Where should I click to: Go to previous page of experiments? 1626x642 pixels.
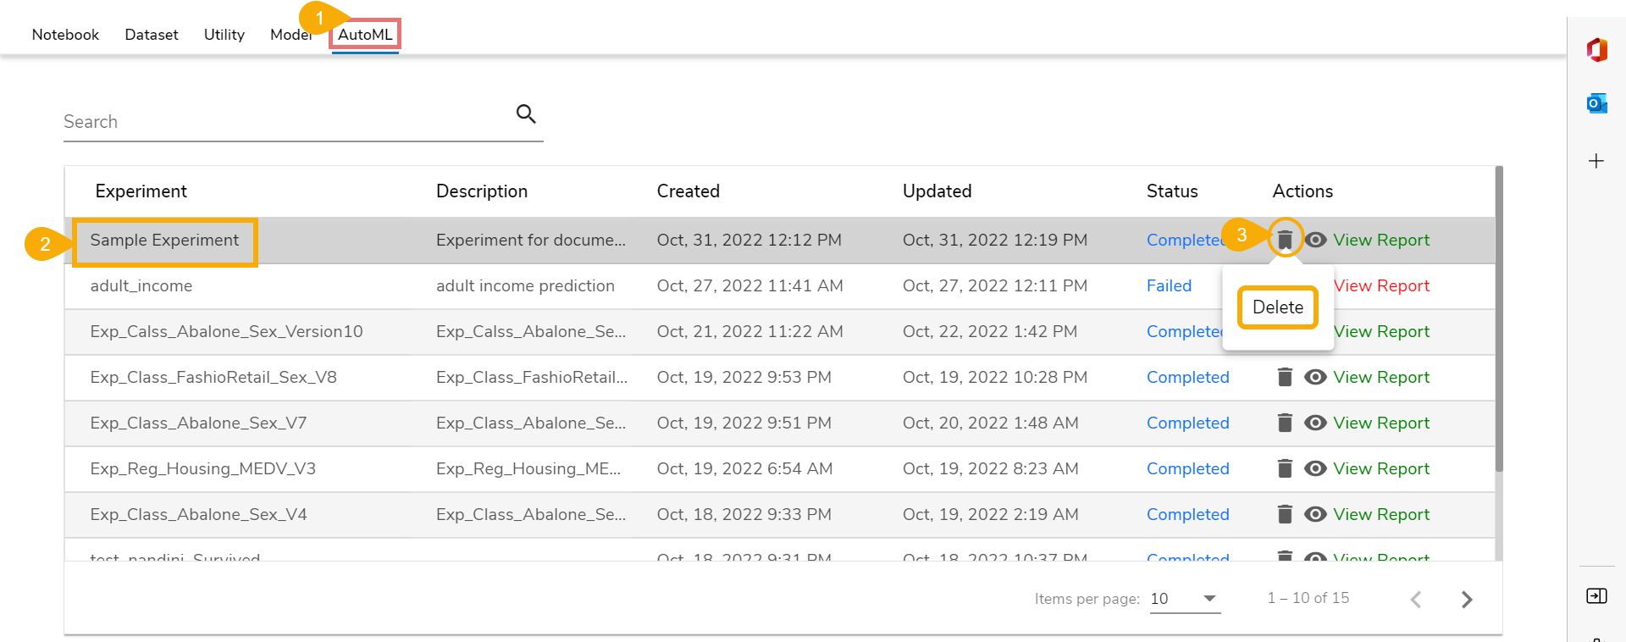(x=1415, y=600)
